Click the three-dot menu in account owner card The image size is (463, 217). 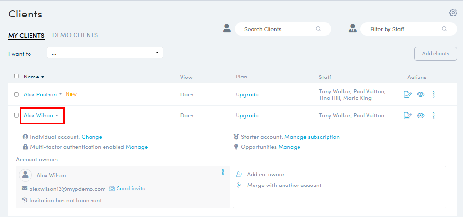point(223,172)
